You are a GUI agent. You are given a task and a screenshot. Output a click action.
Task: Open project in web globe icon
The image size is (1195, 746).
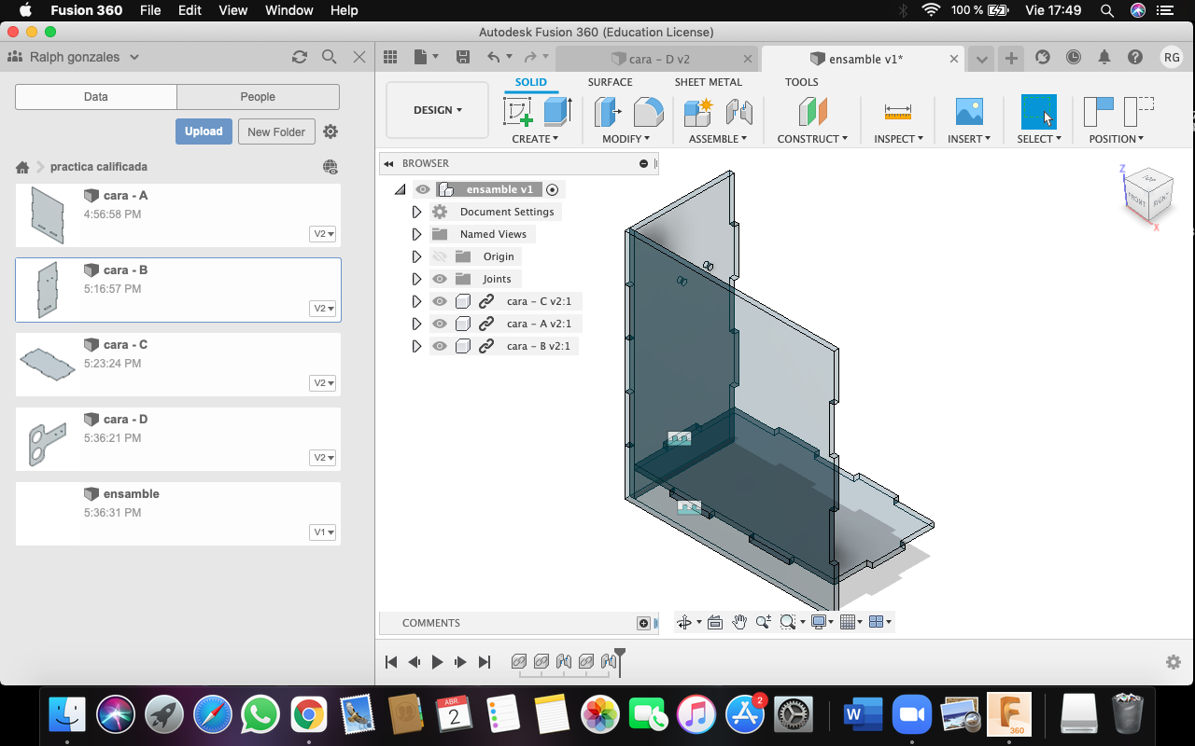(330, 167)
